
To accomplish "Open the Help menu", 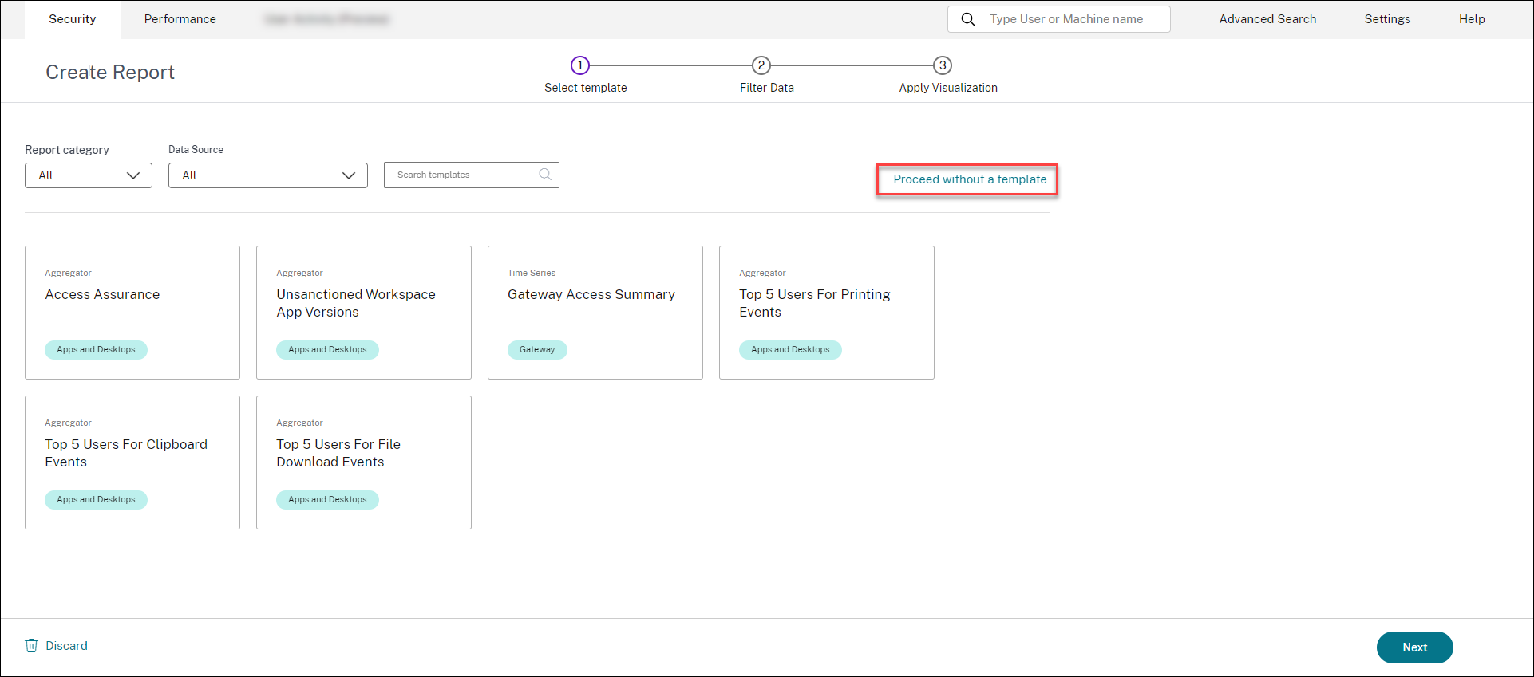I will (x=1472, y=19).
